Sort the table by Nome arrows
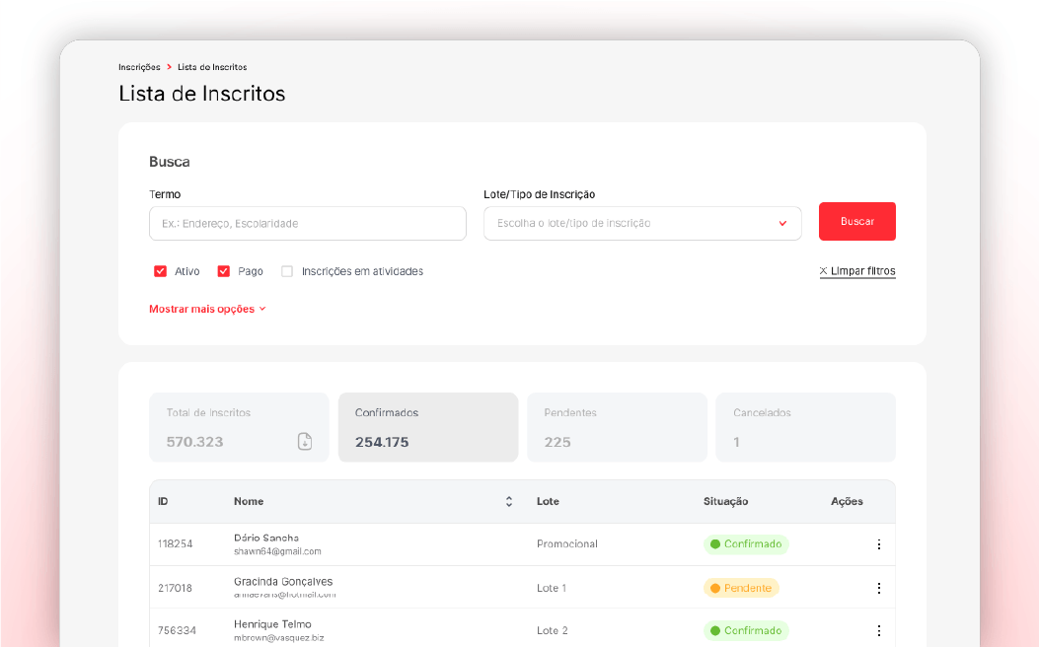 coord(509,501)
